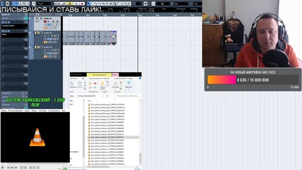Viewport: 302px width, 170px height.
Task: Select the highlighted audio clip on track two
Action: point(114,38)
